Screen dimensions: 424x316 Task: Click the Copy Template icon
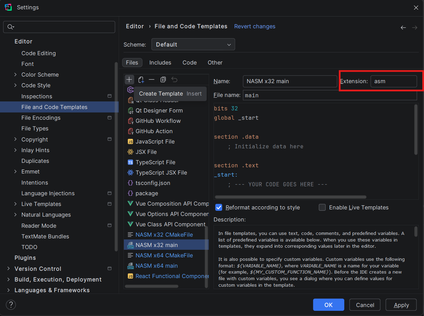(163, 80)
